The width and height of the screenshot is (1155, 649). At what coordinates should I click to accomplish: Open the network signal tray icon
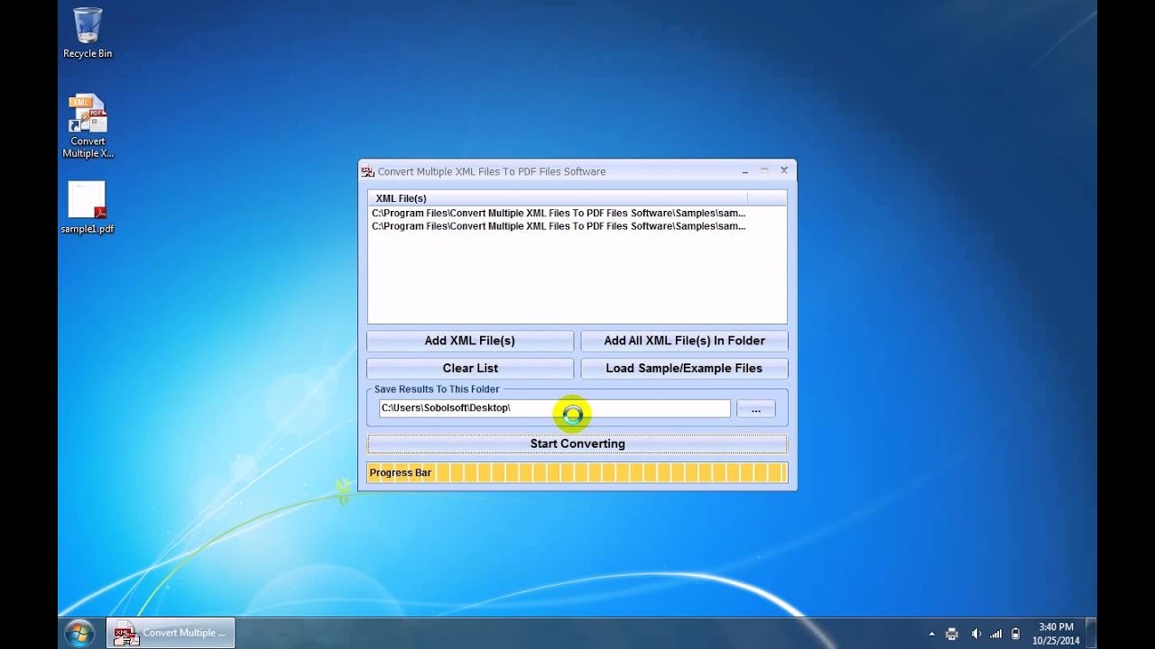(x=995, y=634)
